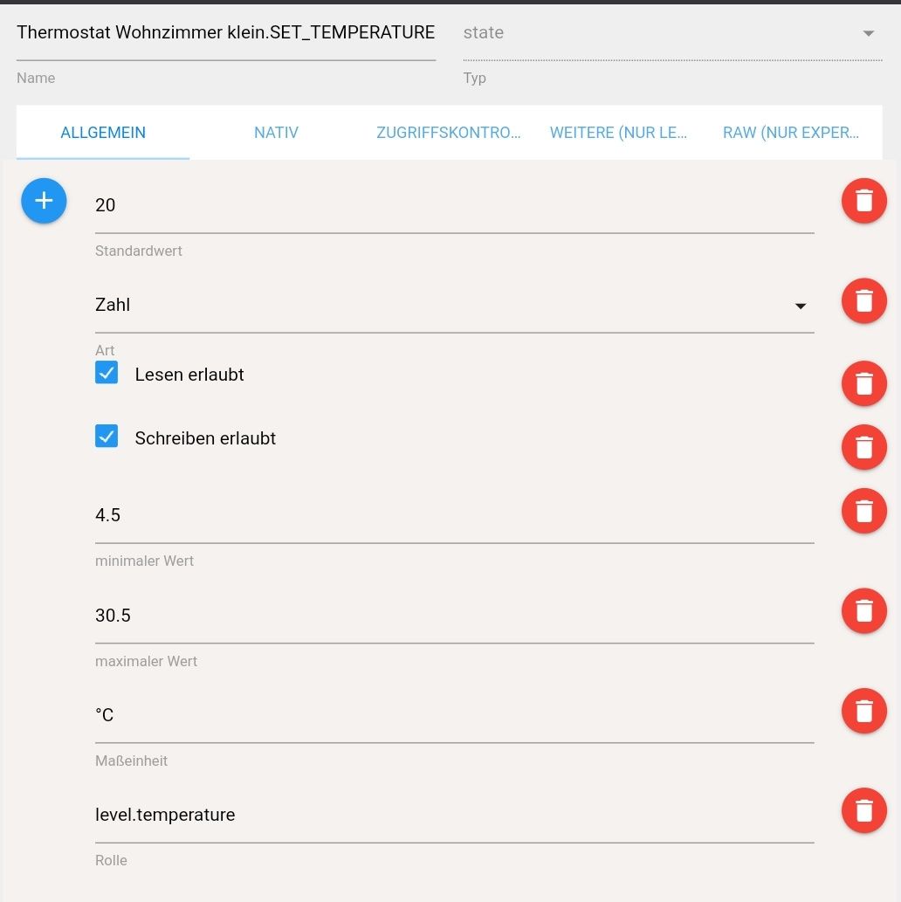Uncheck the Schreiben erlaubt checkbox
This screenshot has width=901, height=902.
[x=107, y=436]
